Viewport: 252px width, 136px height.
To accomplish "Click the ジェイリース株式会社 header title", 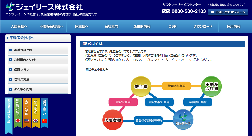I will (49, 7).
